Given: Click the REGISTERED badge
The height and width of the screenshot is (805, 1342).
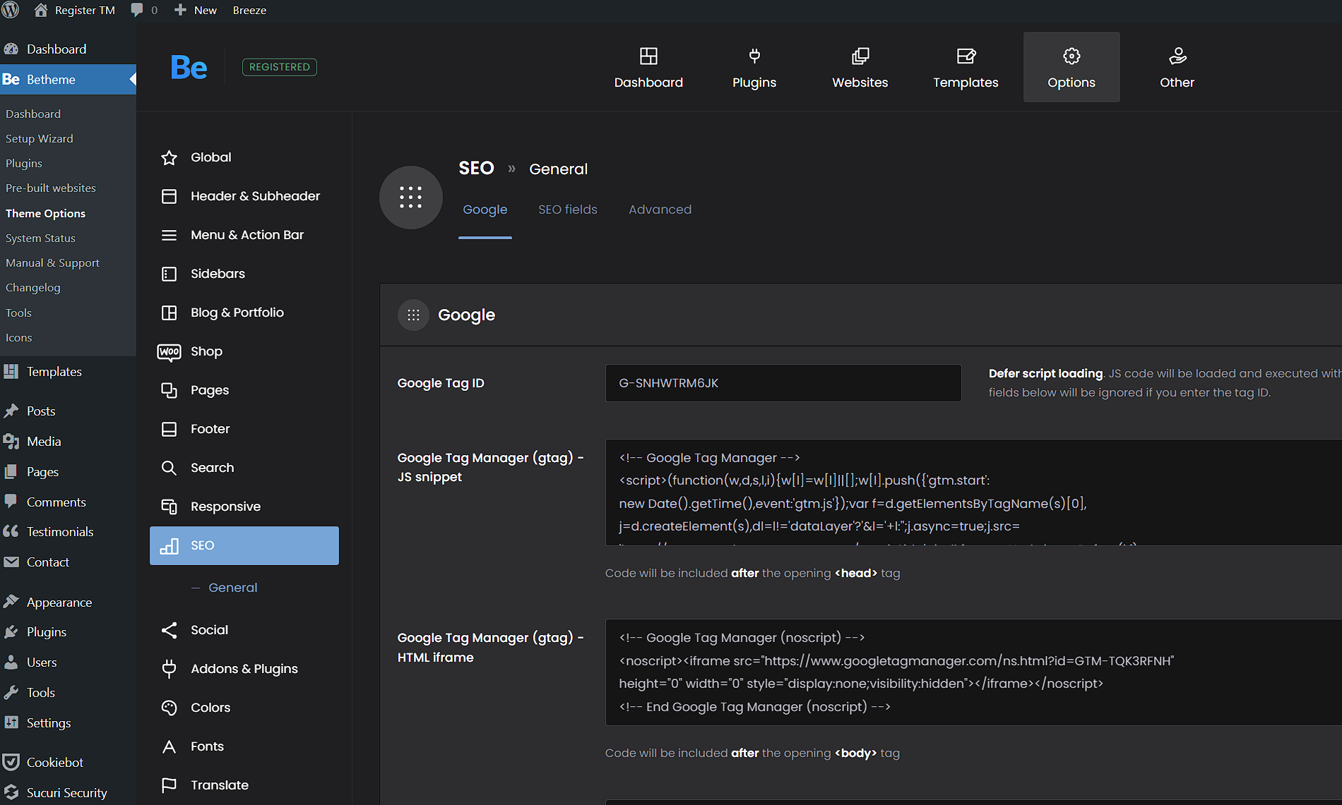Looking at the screenshot, I should [x=280, y=67].
